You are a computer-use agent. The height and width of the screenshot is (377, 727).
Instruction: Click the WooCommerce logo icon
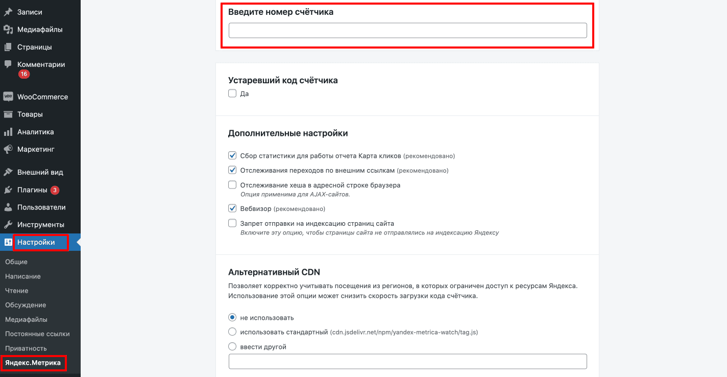8,97
